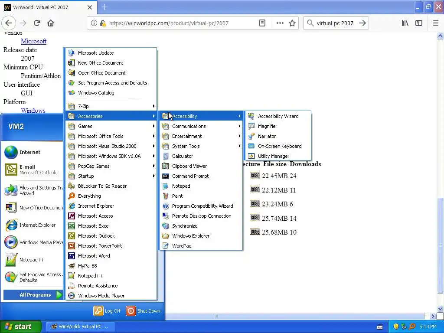Click the horizontal scrollbar thumb
Screen dimensions: 444x333
pos(216,316)
